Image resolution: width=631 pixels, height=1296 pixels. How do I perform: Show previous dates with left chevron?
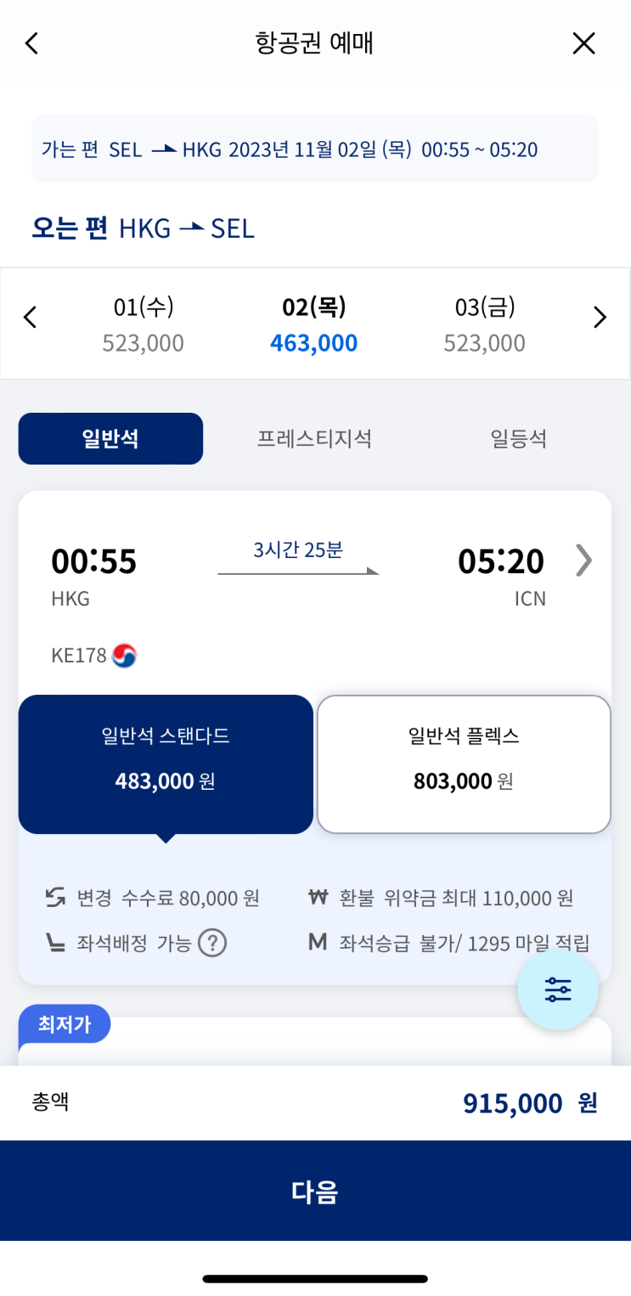click(x=31, y=318)
